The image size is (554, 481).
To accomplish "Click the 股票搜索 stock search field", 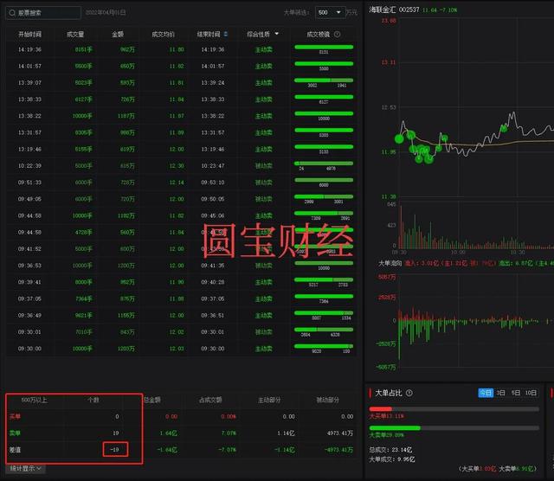I will click(43, 13).
